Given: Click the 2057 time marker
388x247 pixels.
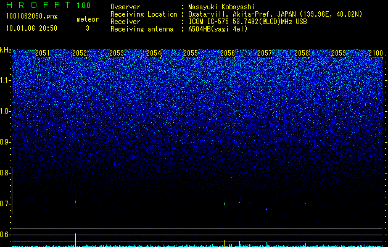Looking at the screenshot, I should click(x=265, y=53).
